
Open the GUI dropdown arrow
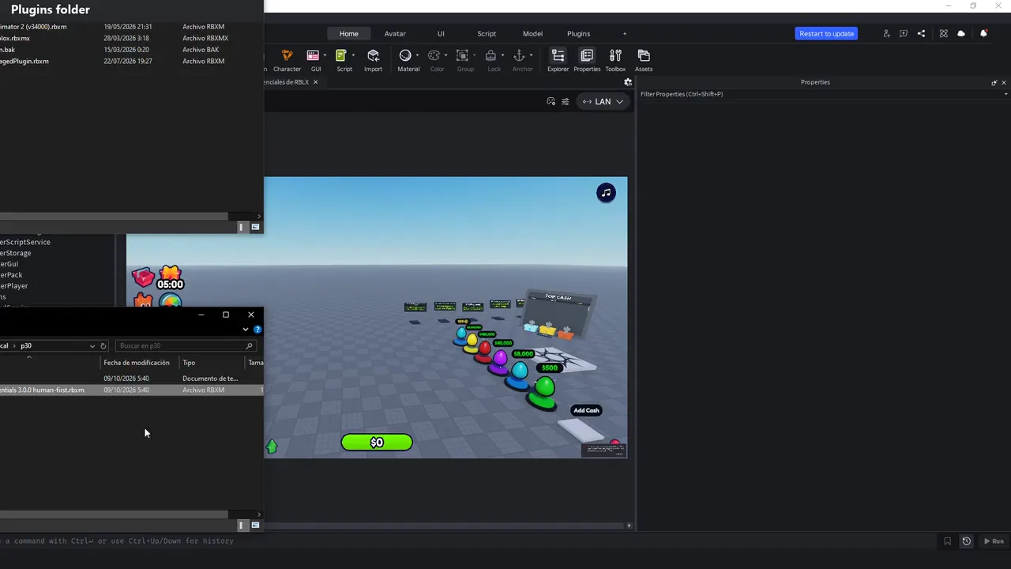coord(325,55)
